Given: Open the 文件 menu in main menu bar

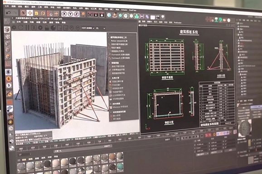Looking at the screenshot, I should click(x=7, y=6).
